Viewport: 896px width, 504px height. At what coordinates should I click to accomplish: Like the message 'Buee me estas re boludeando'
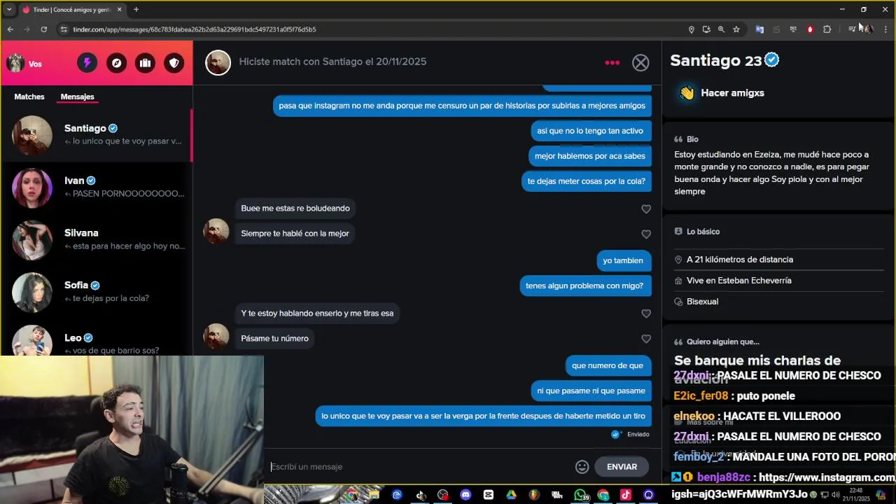tap(646, 209)
